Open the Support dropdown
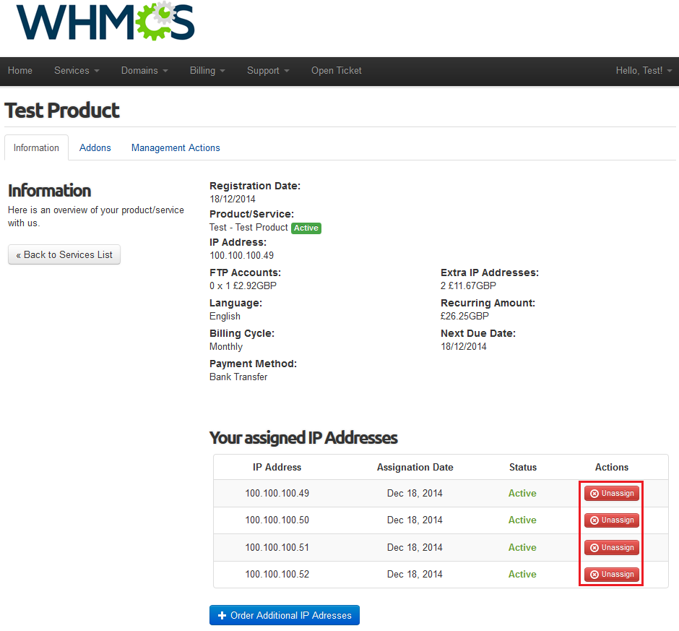 click(268, 71)
